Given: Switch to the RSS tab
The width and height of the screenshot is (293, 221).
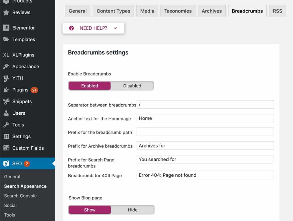Looking at the screenshot, I should 278,11.
